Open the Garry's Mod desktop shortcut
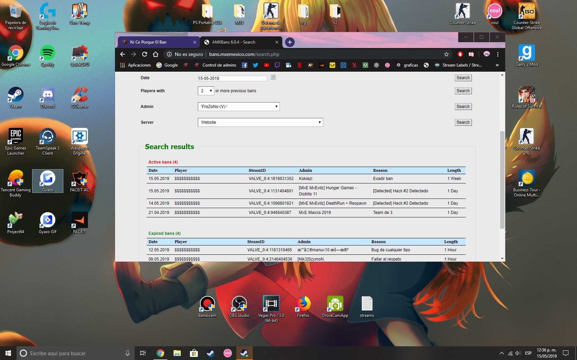The height and width of the screenshot is (360, 577). 527,56
